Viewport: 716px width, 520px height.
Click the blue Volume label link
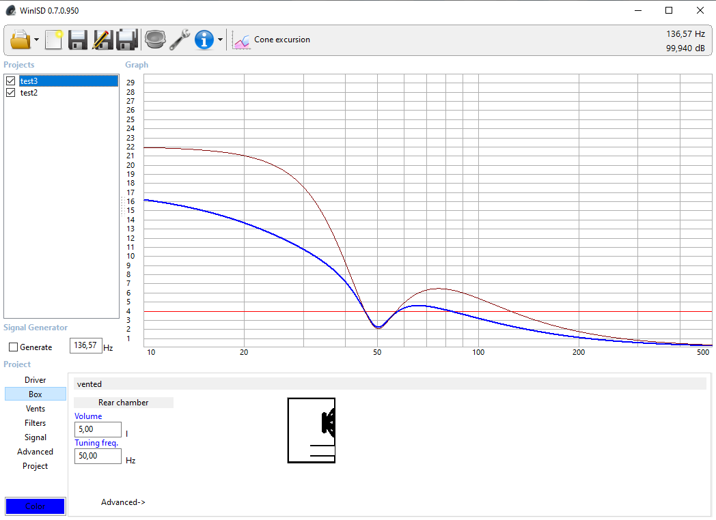click(88, 416)
